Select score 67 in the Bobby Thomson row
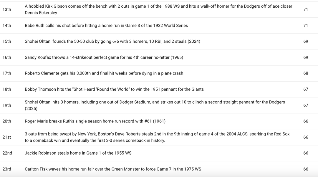 [x=306, y=89]
